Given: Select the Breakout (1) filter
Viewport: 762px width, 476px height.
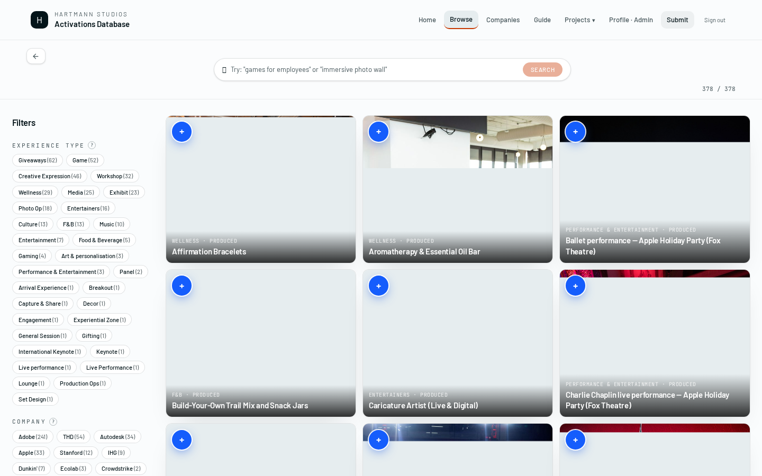Looking at the screenshot, I should (104, 288).
